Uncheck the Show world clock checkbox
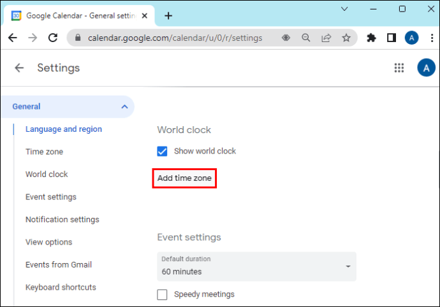This screenshot has height=307, width=440. click(163, 151)
